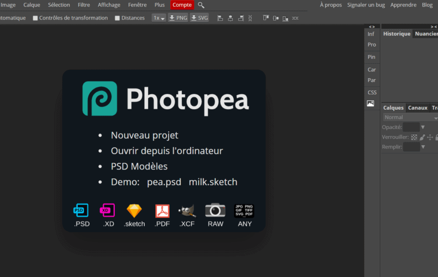
Task: Open the Plus menu
Action: [160, 5]
